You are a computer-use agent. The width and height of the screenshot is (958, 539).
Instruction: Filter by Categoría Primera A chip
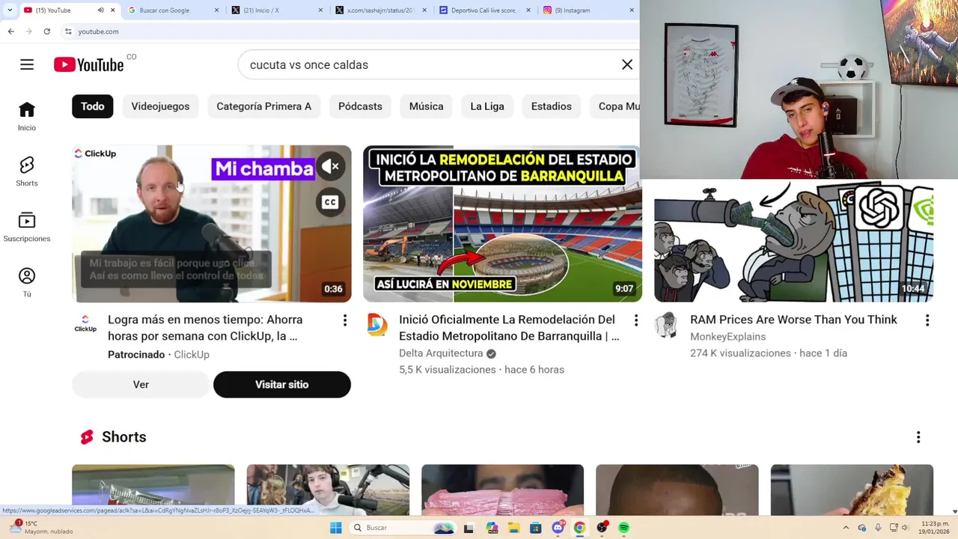point(263,106)
